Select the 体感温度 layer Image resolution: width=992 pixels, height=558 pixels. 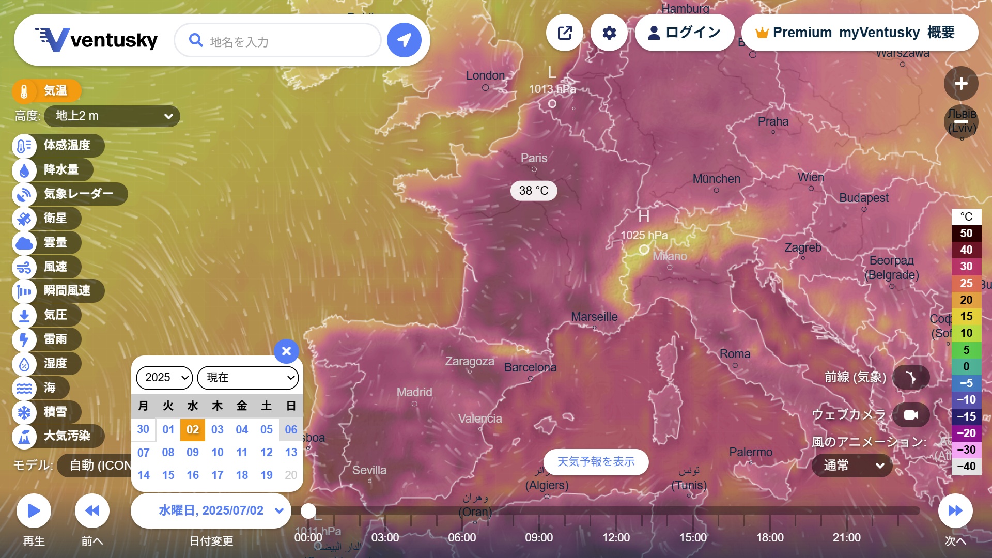click(58, 146)
